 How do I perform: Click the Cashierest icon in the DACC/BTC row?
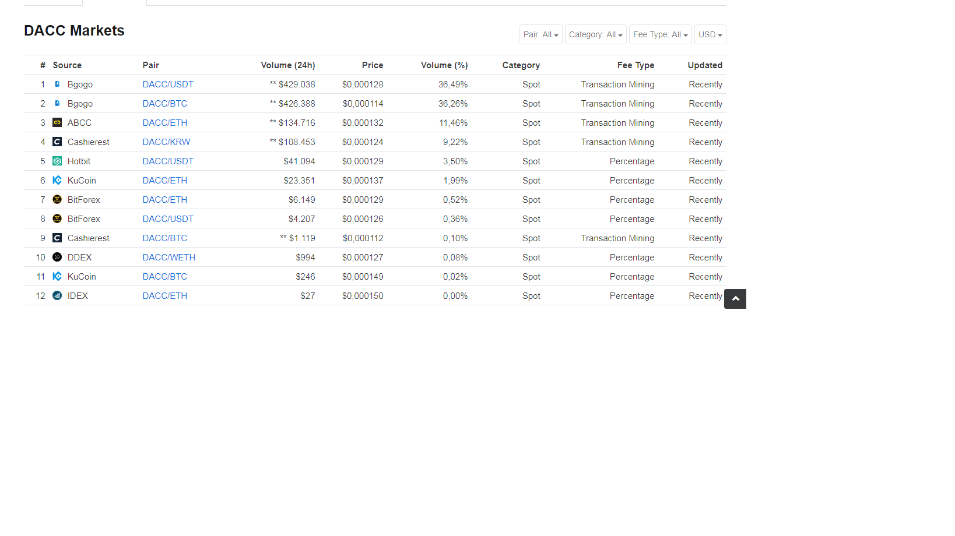click(x=57, y=238)
